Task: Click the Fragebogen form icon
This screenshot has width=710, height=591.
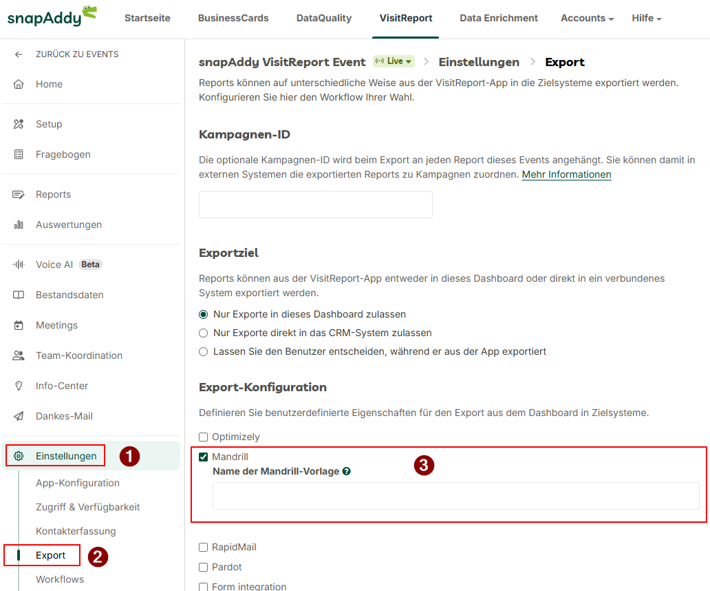Action: click(19, 154)
